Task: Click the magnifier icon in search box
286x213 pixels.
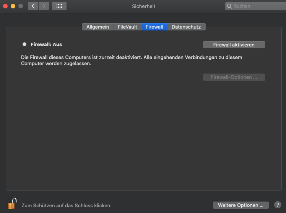Action: click(x=229, y=6)
